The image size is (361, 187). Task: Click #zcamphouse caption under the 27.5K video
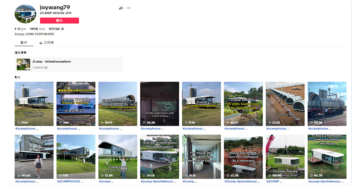click(278, 128)
